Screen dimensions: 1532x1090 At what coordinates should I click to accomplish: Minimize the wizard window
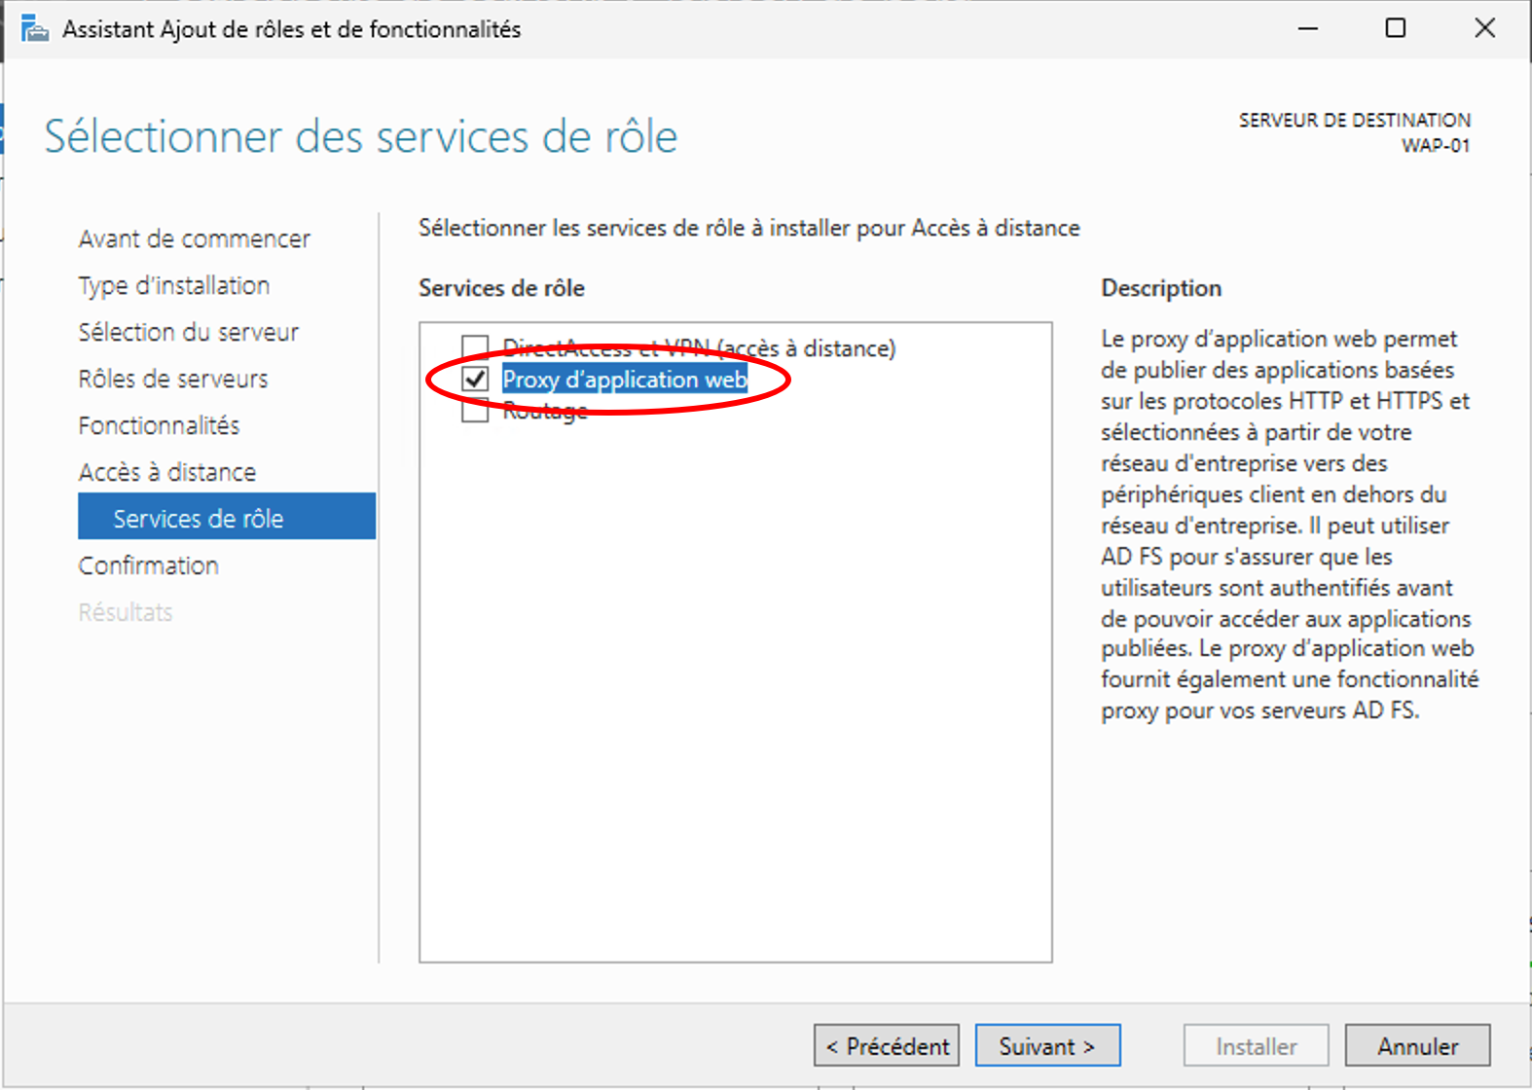[x=1307, y=29]
